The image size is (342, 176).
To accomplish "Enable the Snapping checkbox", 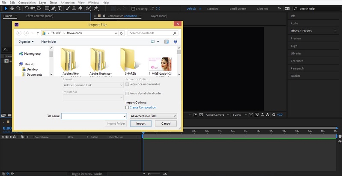I will [x=133, y=9].
